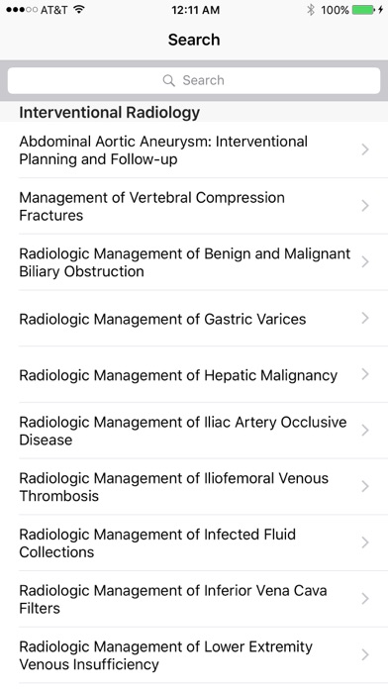Tap the Bluetooth status bar icon

[311, 10]
